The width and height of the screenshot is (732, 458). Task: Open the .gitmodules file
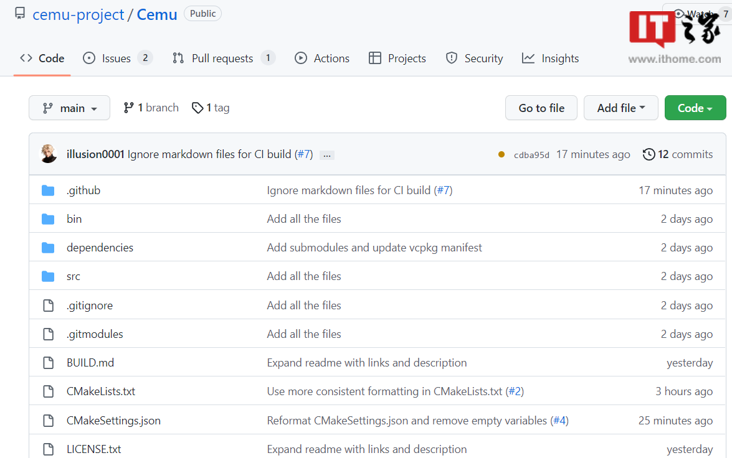pos(95,334)
